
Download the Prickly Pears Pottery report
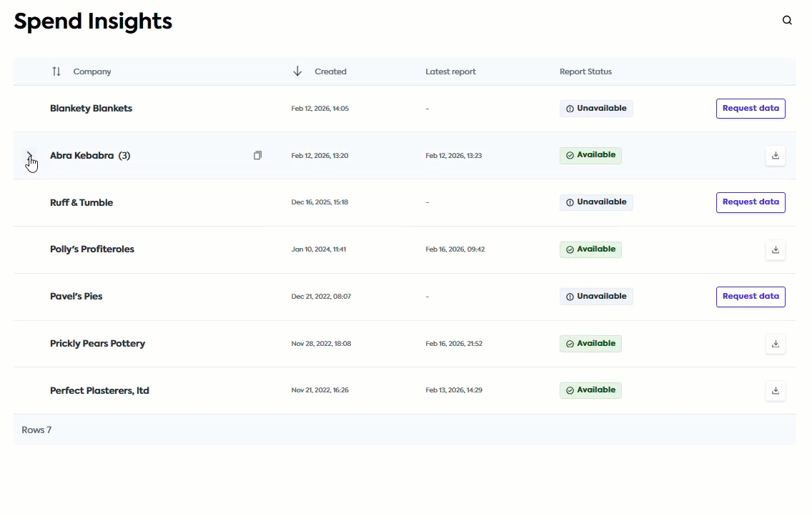(x=776, y=344)
